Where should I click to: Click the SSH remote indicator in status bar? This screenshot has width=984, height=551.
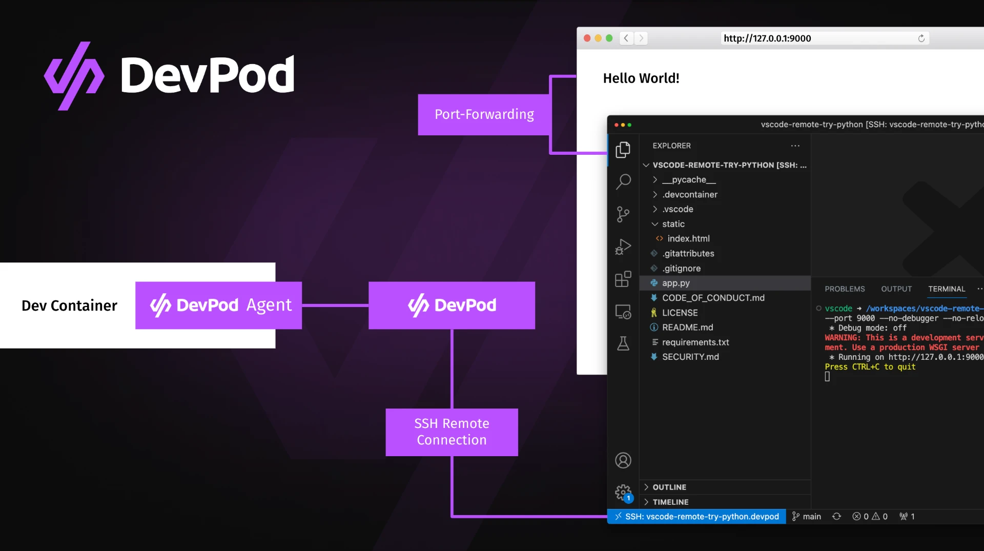(x=696, y=517)
